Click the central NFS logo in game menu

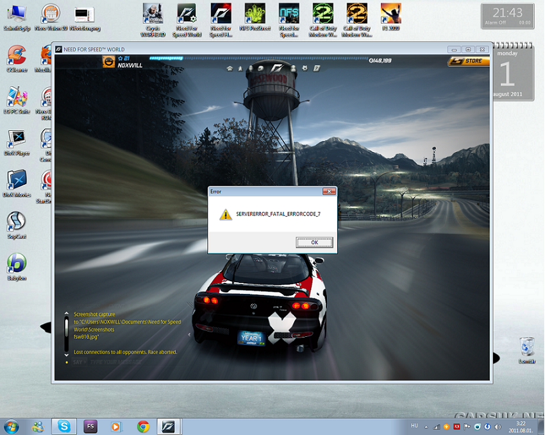pos(278,68)
